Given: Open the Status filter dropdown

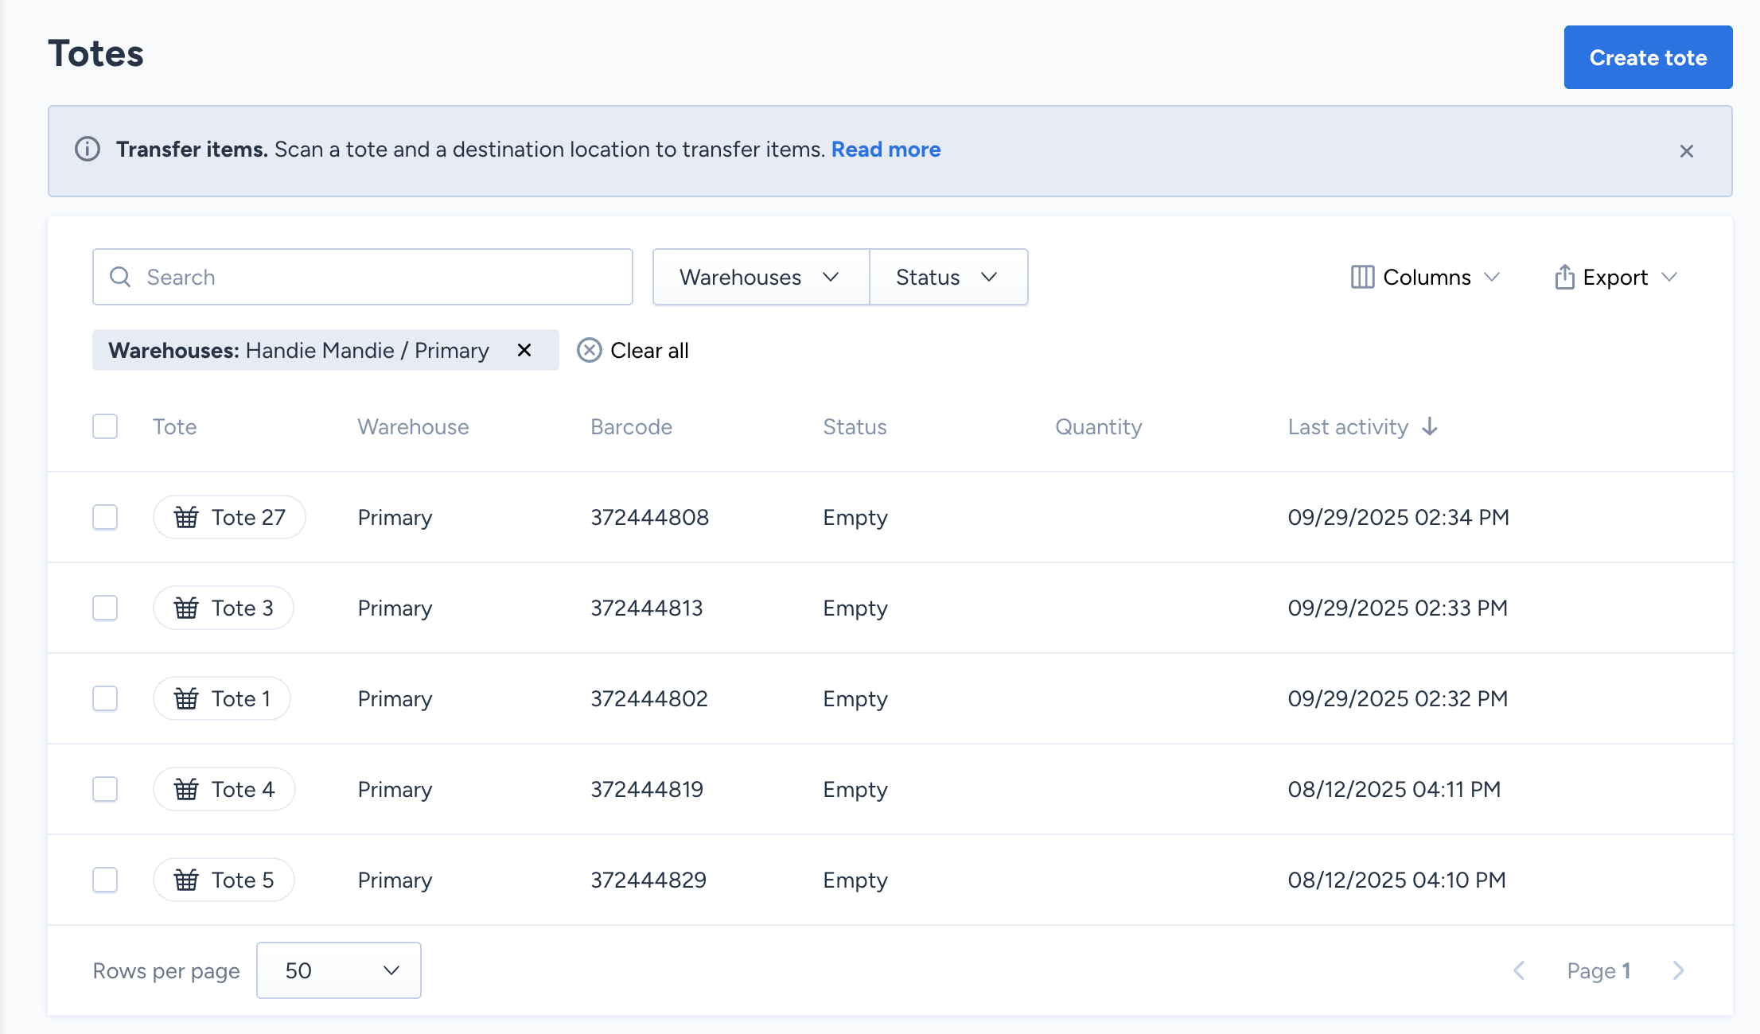Looking at the screenshot, I should (948, 277).
